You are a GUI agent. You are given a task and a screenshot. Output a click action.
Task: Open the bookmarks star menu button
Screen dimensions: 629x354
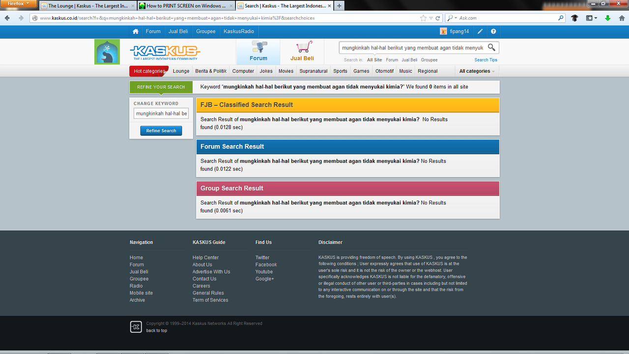point(591,18)
